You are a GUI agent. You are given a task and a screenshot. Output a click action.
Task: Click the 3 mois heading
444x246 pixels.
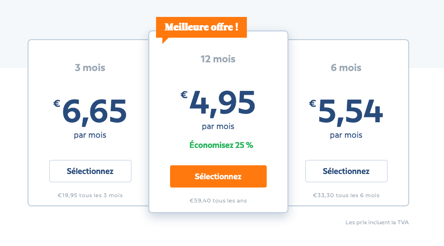click(x=90, y=68)
